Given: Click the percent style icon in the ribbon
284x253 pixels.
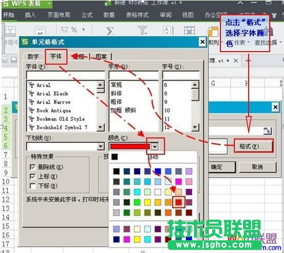Looking at the screenshot, I should point(74,30).
